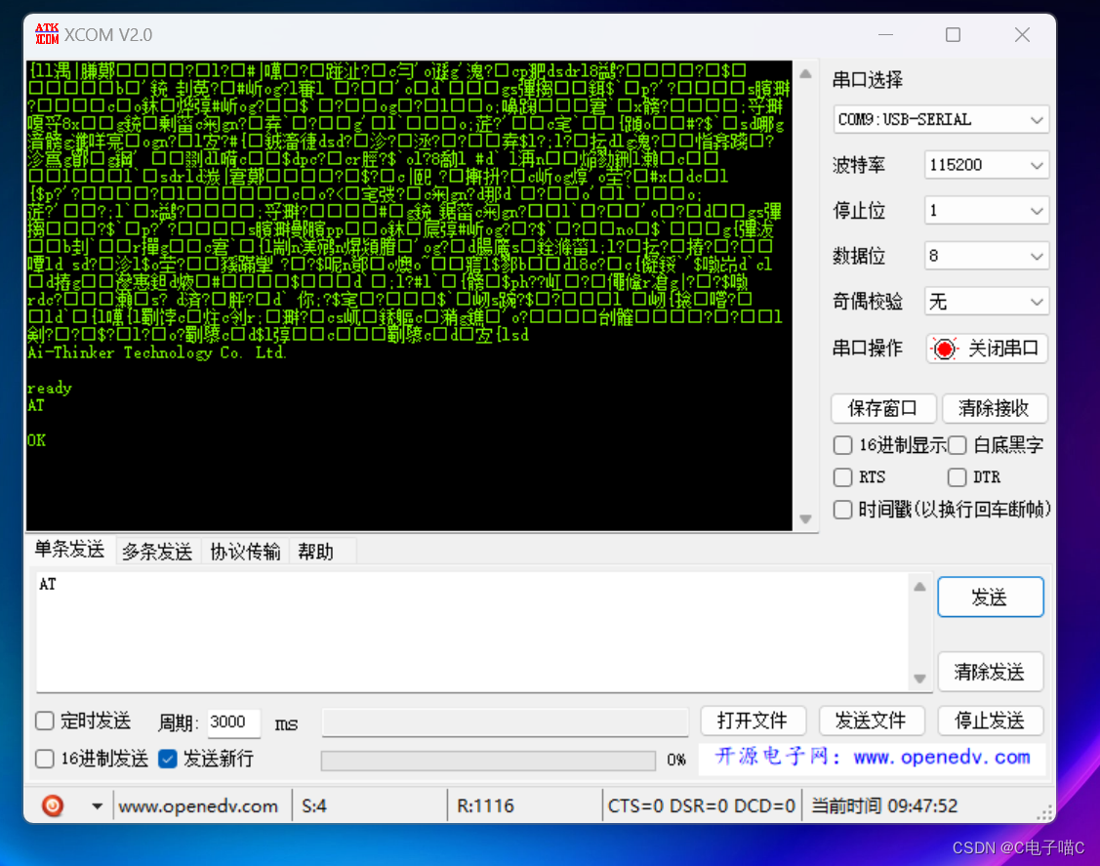Enable 时间戳 timestamp checkbox
This screenshot has width=1100, height=866.
click(x=841, y=510)
